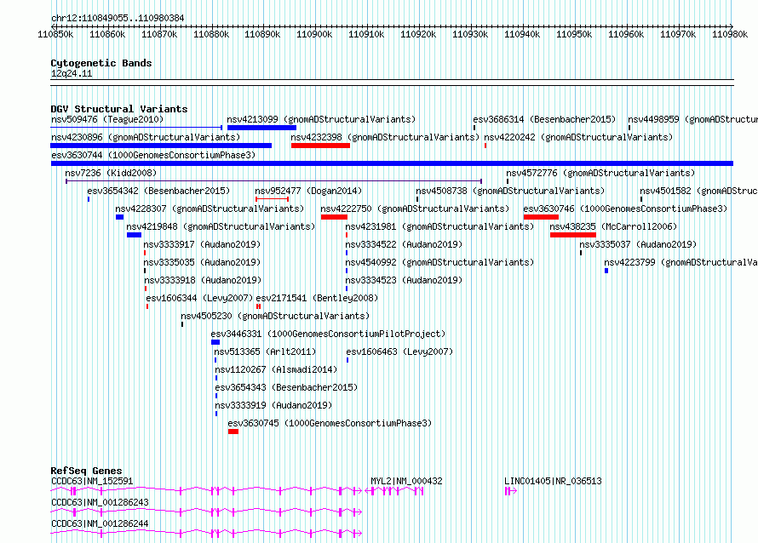This screenshot has width=758, height=543.
Task: Click the nsv3334523 (Audano2019) label
Action: tap(404, 280)
